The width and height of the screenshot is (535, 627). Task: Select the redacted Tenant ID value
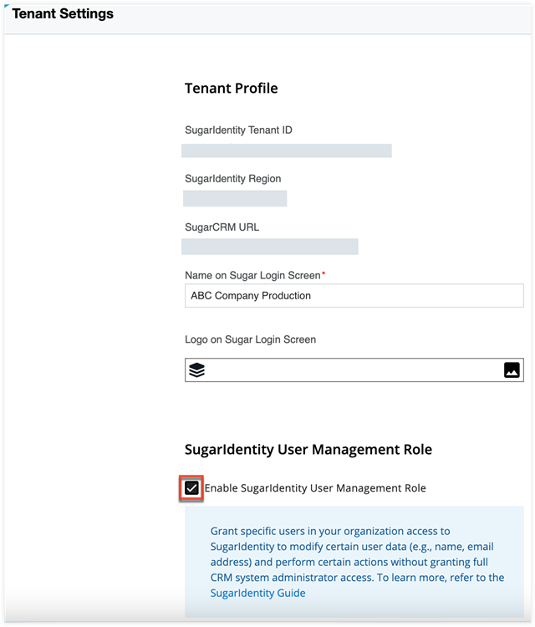pos(287,150)
